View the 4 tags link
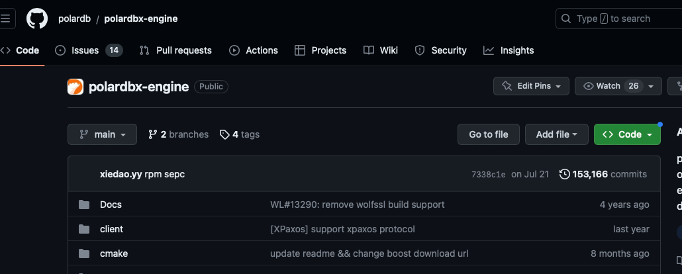 coord(240,134)
